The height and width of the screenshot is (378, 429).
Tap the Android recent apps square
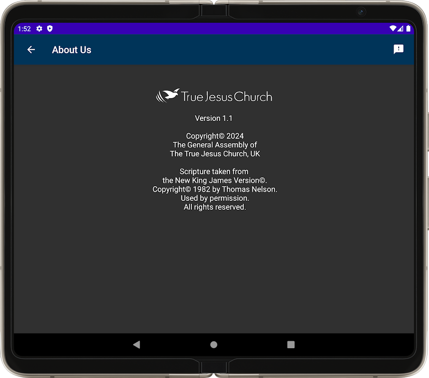pyautogui.click(x=291, y=344)
